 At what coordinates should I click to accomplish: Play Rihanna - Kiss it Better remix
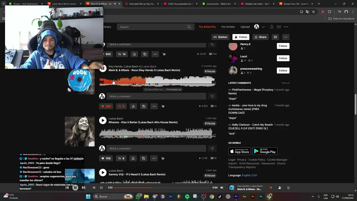tap(103, 120)
